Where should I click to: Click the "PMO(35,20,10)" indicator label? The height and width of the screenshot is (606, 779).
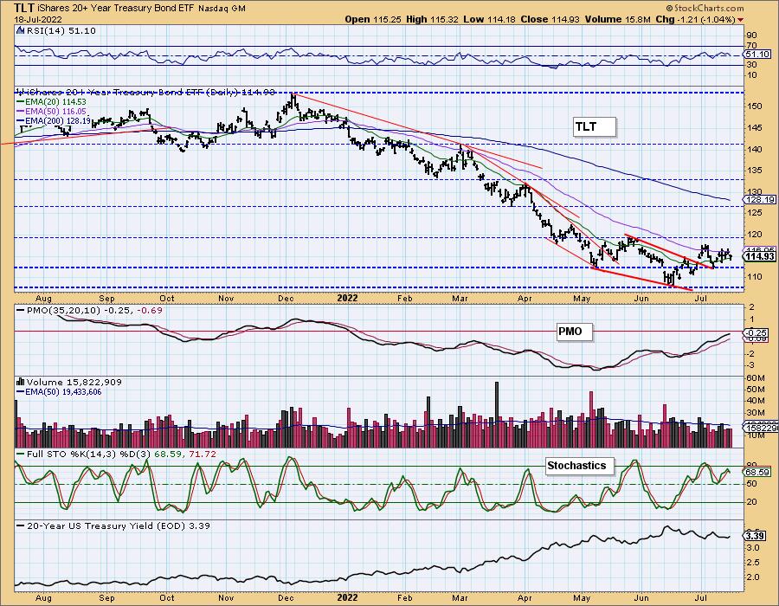[x=63, y=311]
